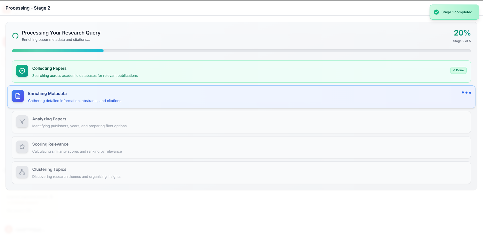Click the 20% progress percentage text
Image resolution: width=483 pixels, height=238 pixels.
pos(462,33)
